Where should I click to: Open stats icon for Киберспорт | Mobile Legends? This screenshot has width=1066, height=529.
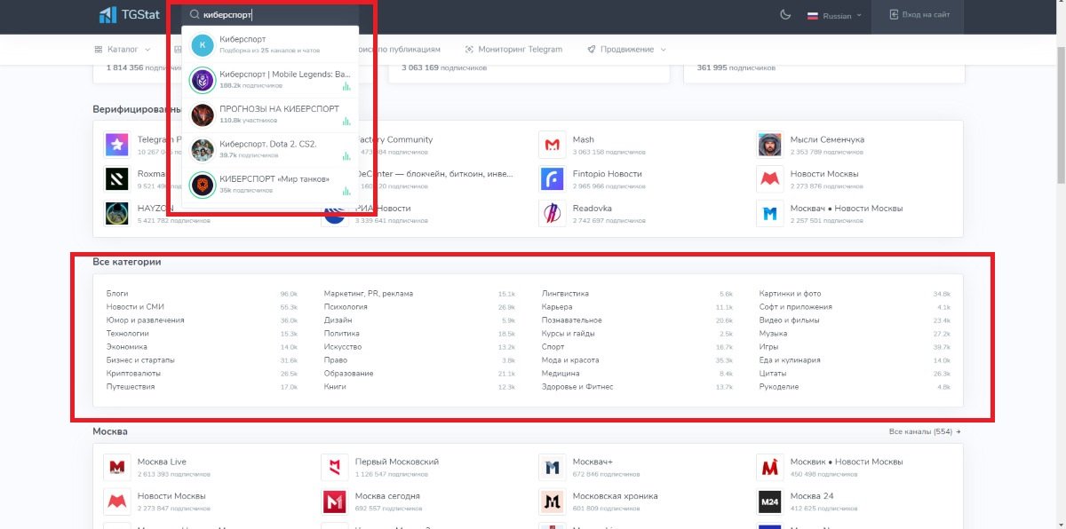pos(346,86)
